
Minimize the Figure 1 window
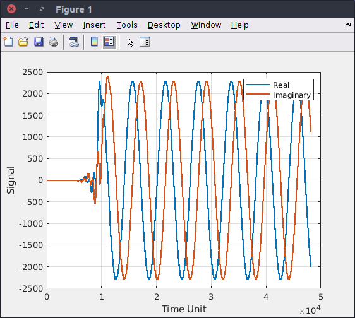coord(27,9)
